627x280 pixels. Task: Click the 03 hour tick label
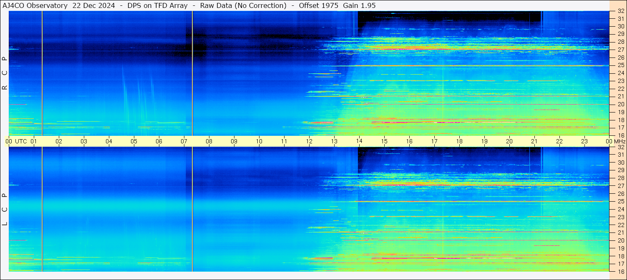pyautogui.click(x=84, y=141)
